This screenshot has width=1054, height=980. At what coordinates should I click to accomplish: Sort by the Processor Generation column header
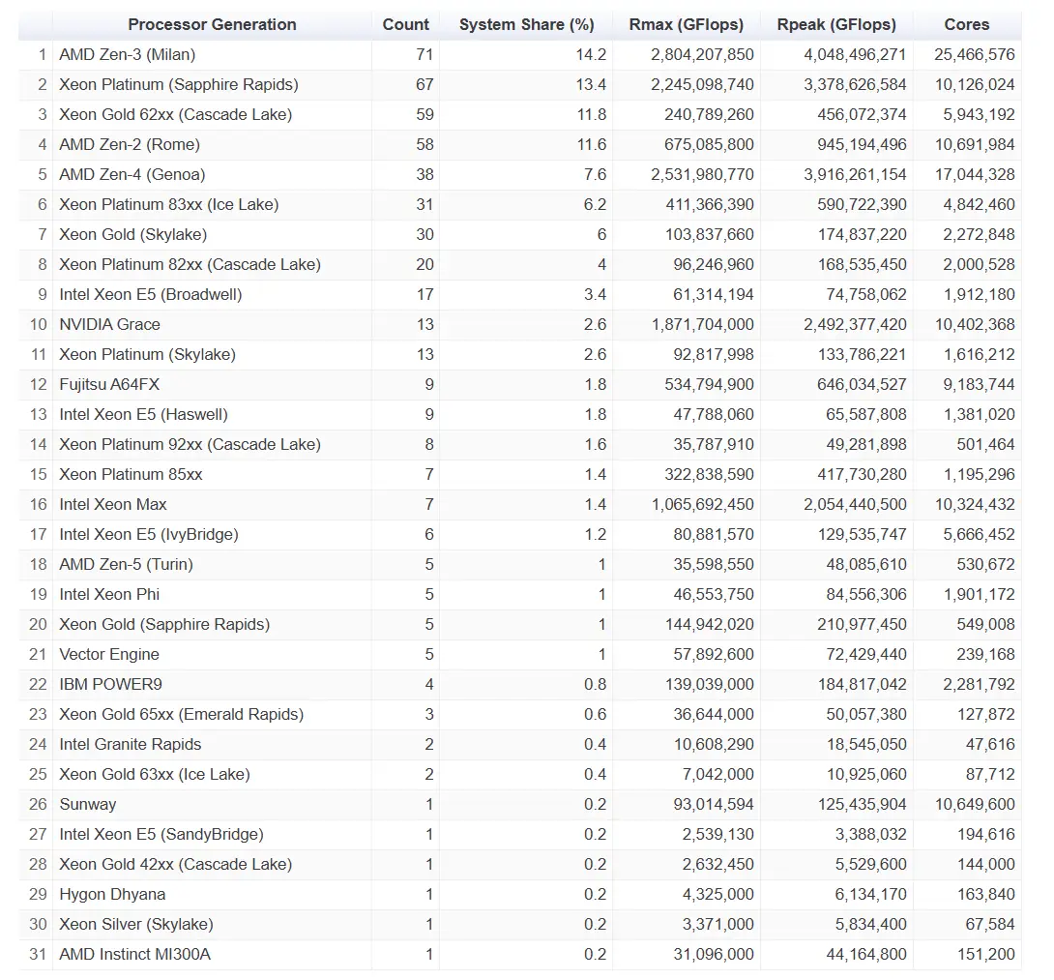tap(212, 25)
